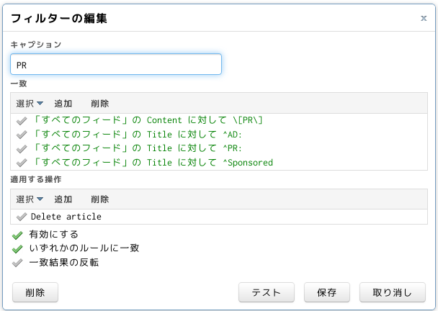
Task: Click 削除 in the 一致 rules toolbar
Action: (99, 104)
